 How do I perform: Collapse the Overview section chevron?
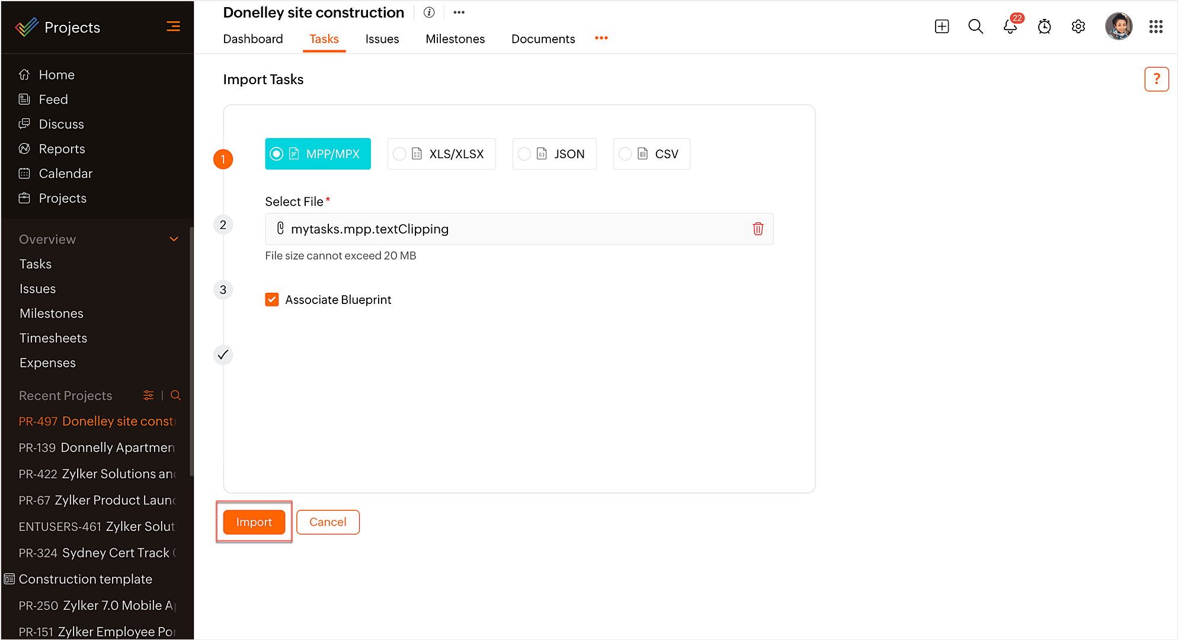pos(174,239)
